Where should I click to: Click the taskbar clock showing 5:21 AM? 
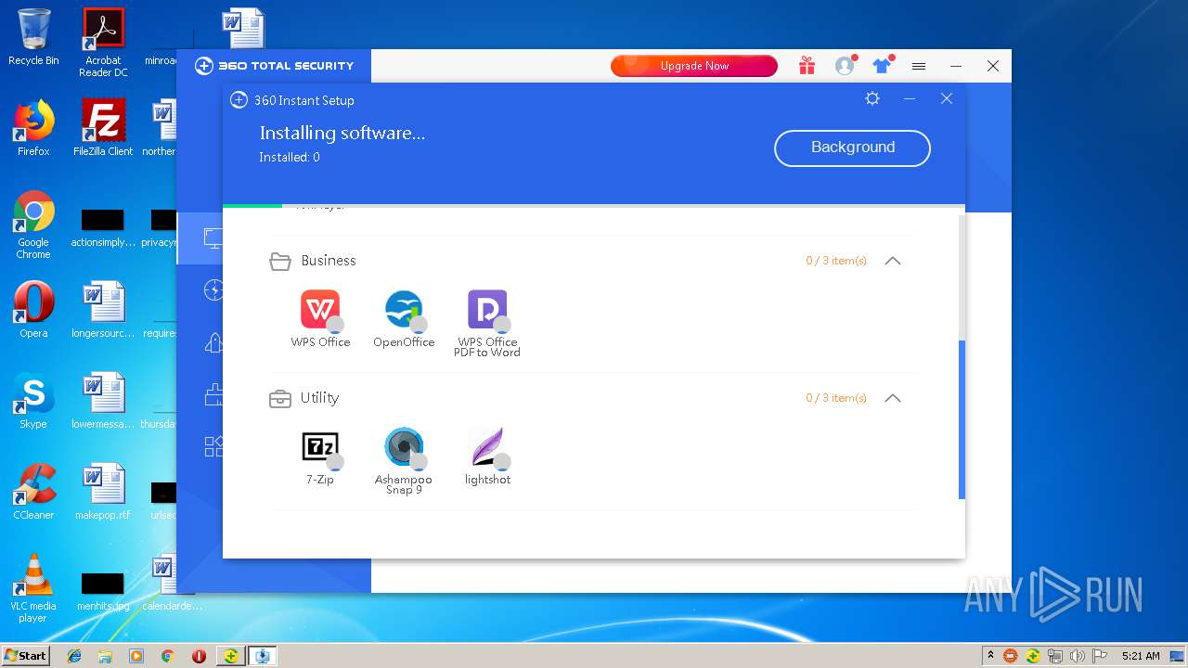coord(1141,656)
